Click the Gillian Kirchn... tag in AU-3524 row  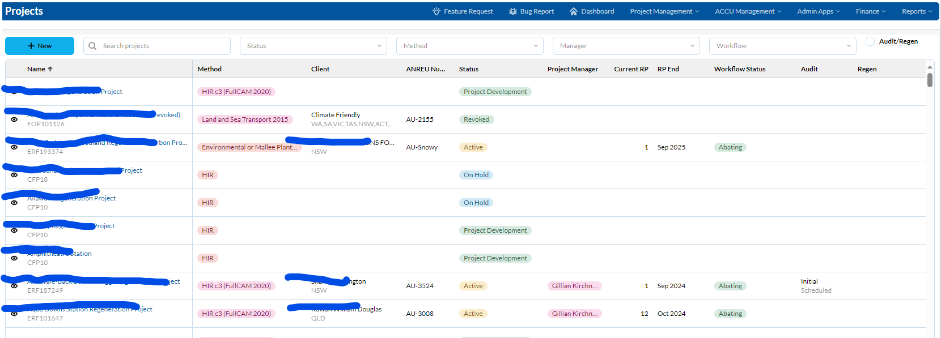point(575,286)
